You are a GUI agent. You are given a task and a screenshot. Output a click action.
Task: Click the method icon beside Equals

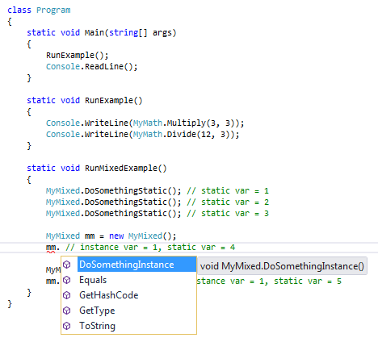tap(67, 280)
